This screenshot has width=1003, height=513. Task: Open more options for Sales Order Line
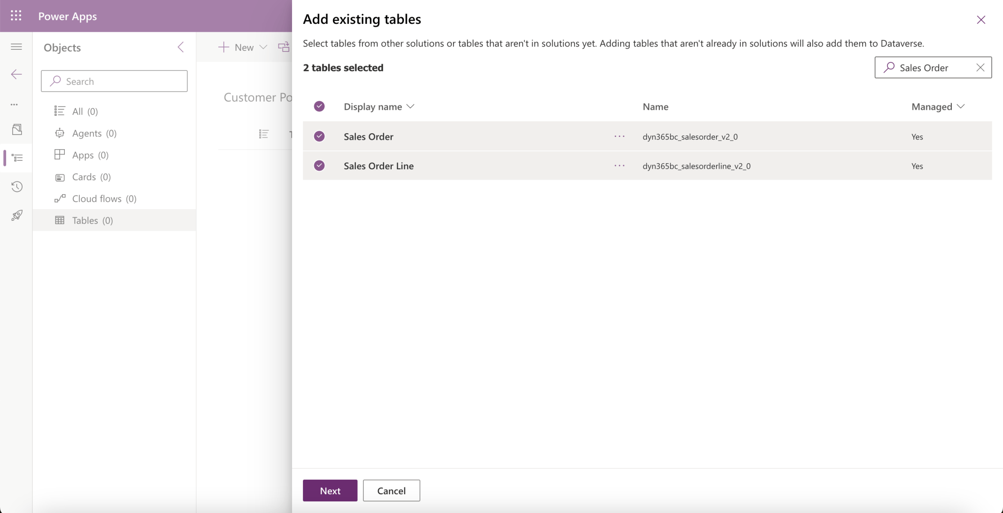[619, 166]
